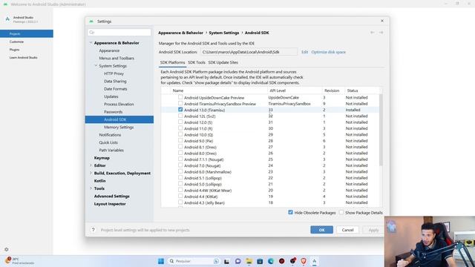Open Passwords settings page

[x=113, y=112]
